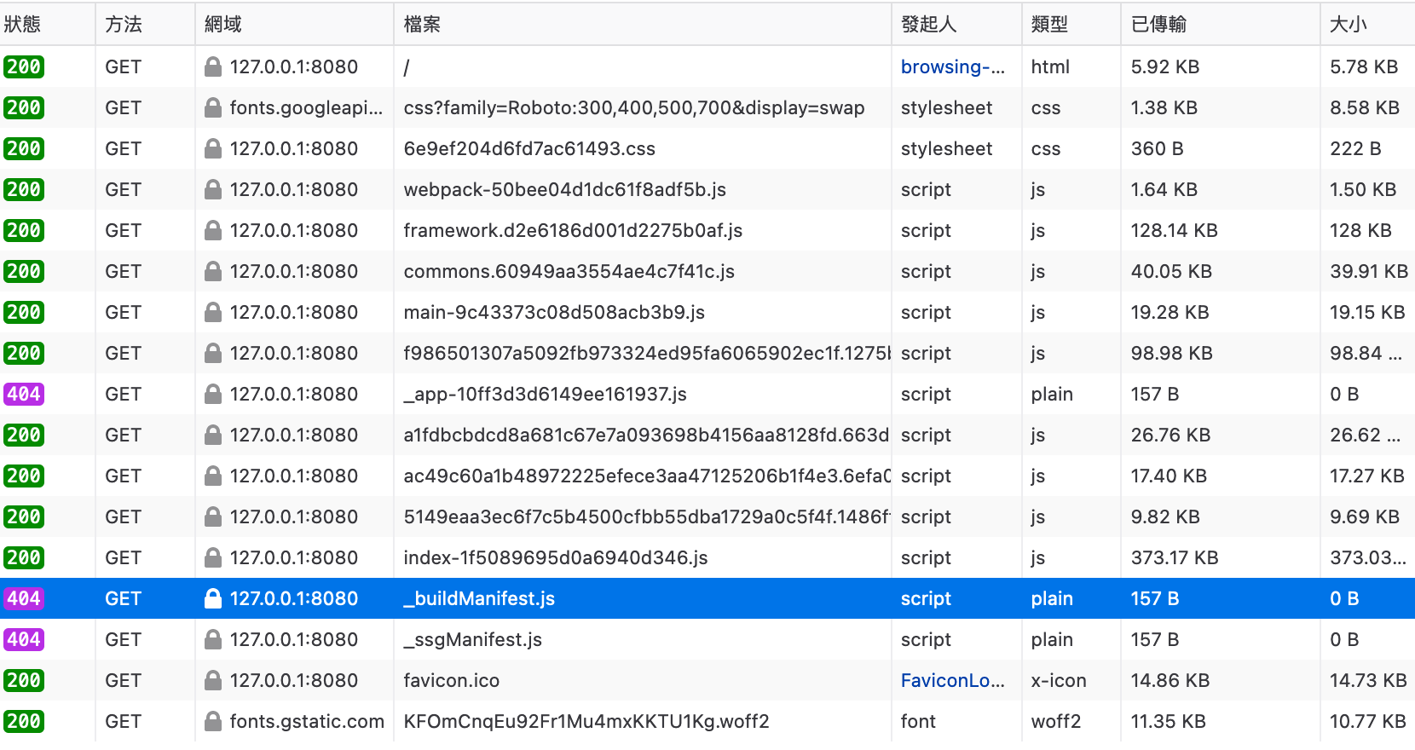Select the 5149eaa3ec6f7c5b4500cfbb55dba1729a0c5f4f request
Viewport: 1415px width, 750px height.
pos(647,516)
